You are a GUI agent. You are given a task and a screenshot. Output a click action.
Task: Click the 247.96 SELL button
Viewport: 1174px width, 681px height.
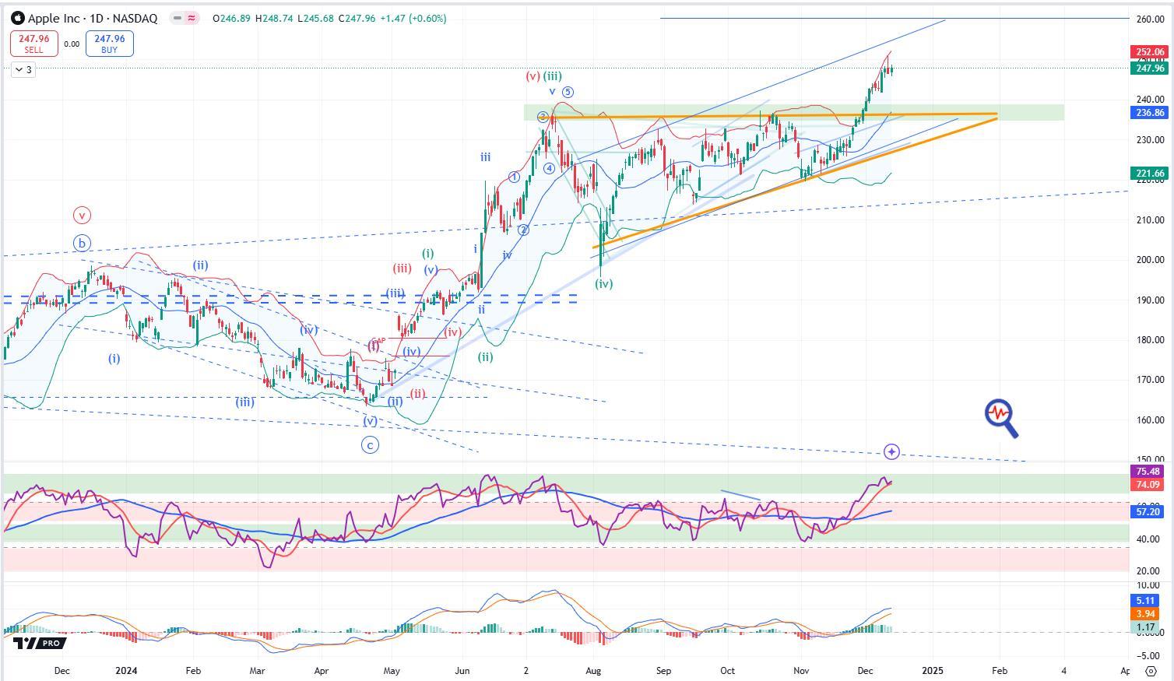(x=34, y=44)
